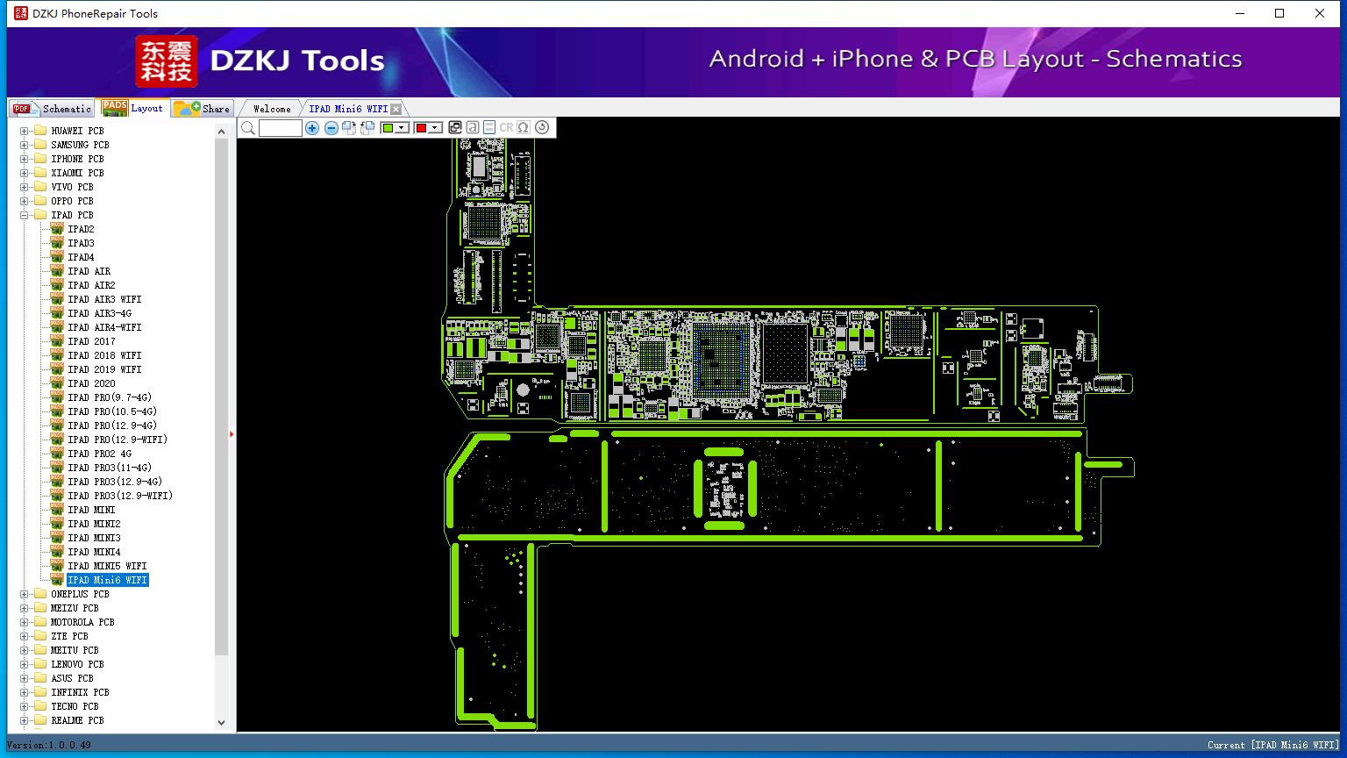Image resolution: width=1347 pixels, height=758 pixels.
Task: Switch to the Welcome document tab
Action: [x=272, y=109]
